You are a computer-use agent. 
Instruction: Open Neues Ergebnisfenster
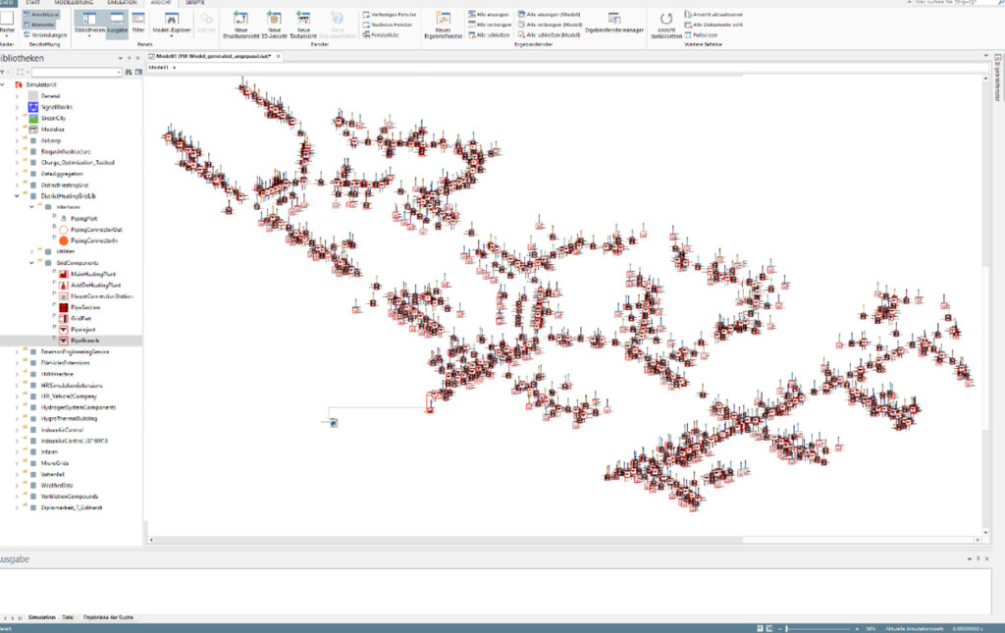[x=443, y=25]
